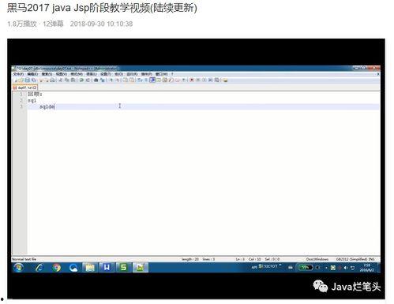Viewport: 394px width, 304px height.
Task: Click line 3 text sqlde in editor
Action: pyautogui.click(x=47, y=106)
